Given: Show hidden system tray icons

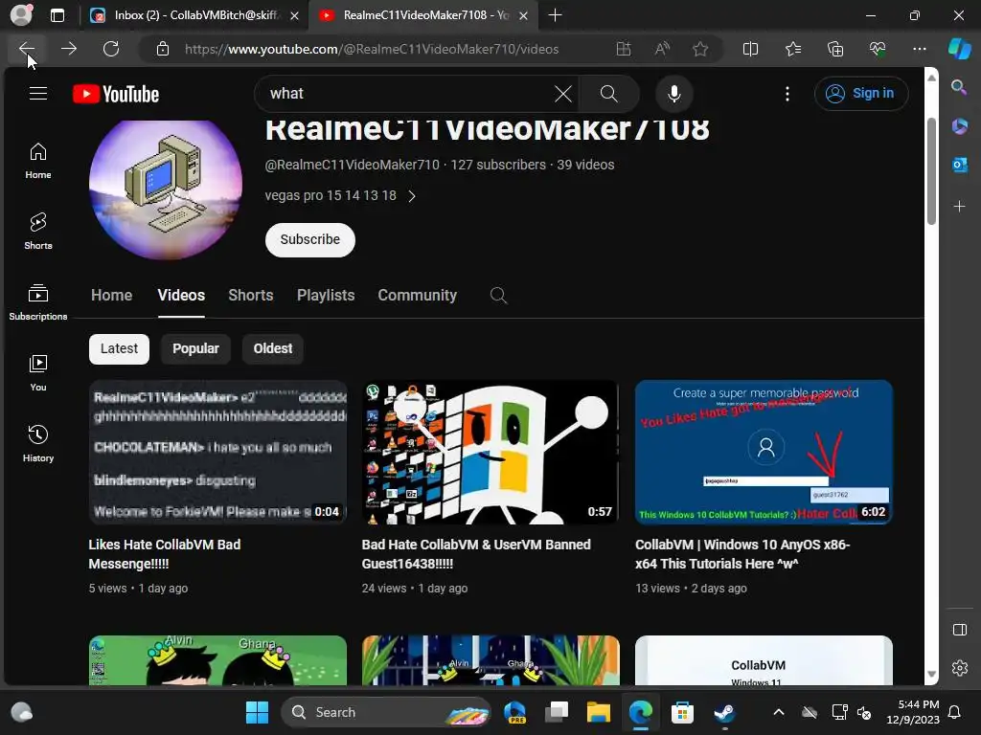Looking at the screenshot, I should pos(778,712).
